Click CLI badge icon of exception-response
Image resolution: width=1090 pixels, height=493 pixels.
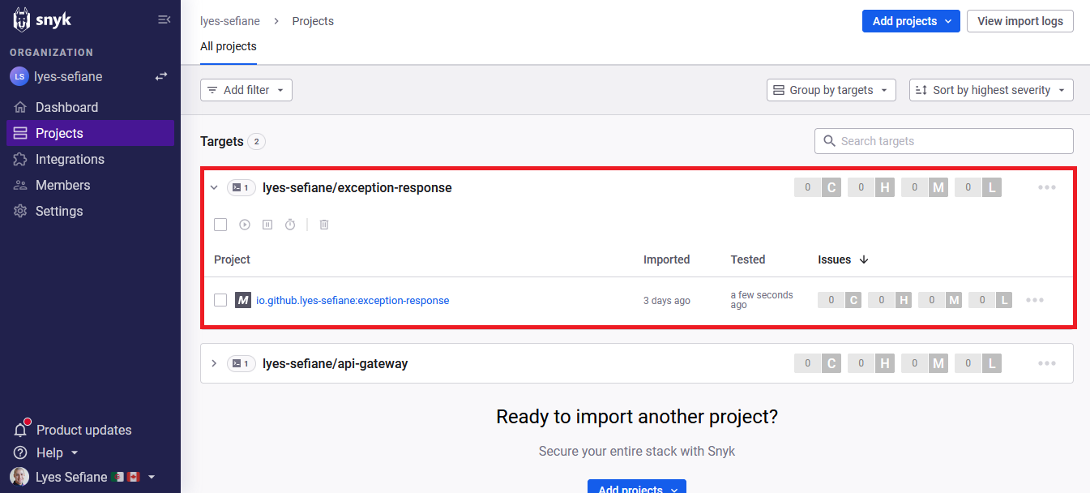(242, 187)
